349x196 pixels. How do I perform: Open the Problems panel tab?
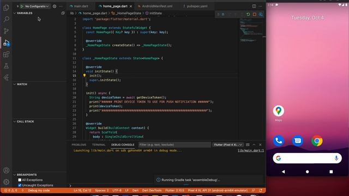[x=79, y=145]
